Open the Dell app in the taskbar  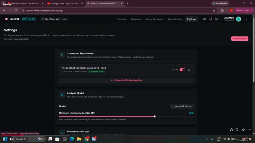[65, 139]
